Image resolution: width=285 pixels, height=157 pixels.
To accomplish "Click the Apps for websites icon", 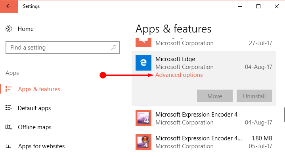I will pos(9,146).
